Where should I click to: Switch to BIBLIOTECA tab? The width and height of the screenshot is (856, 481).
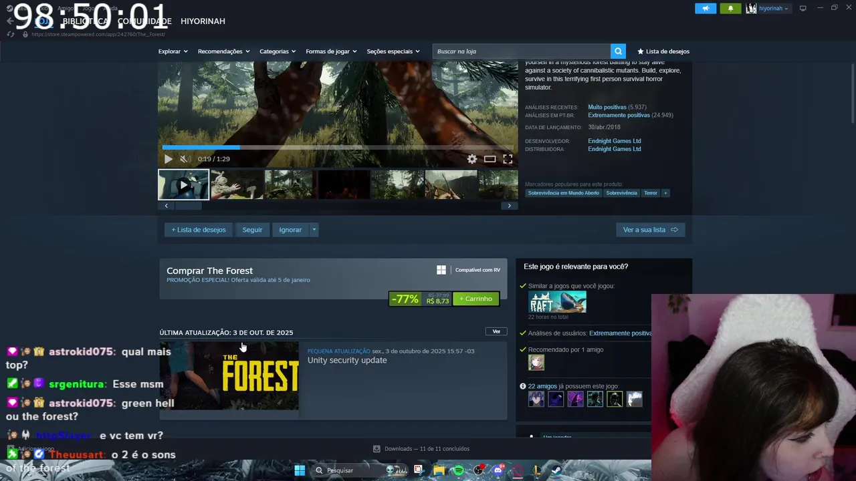(86, 21)
